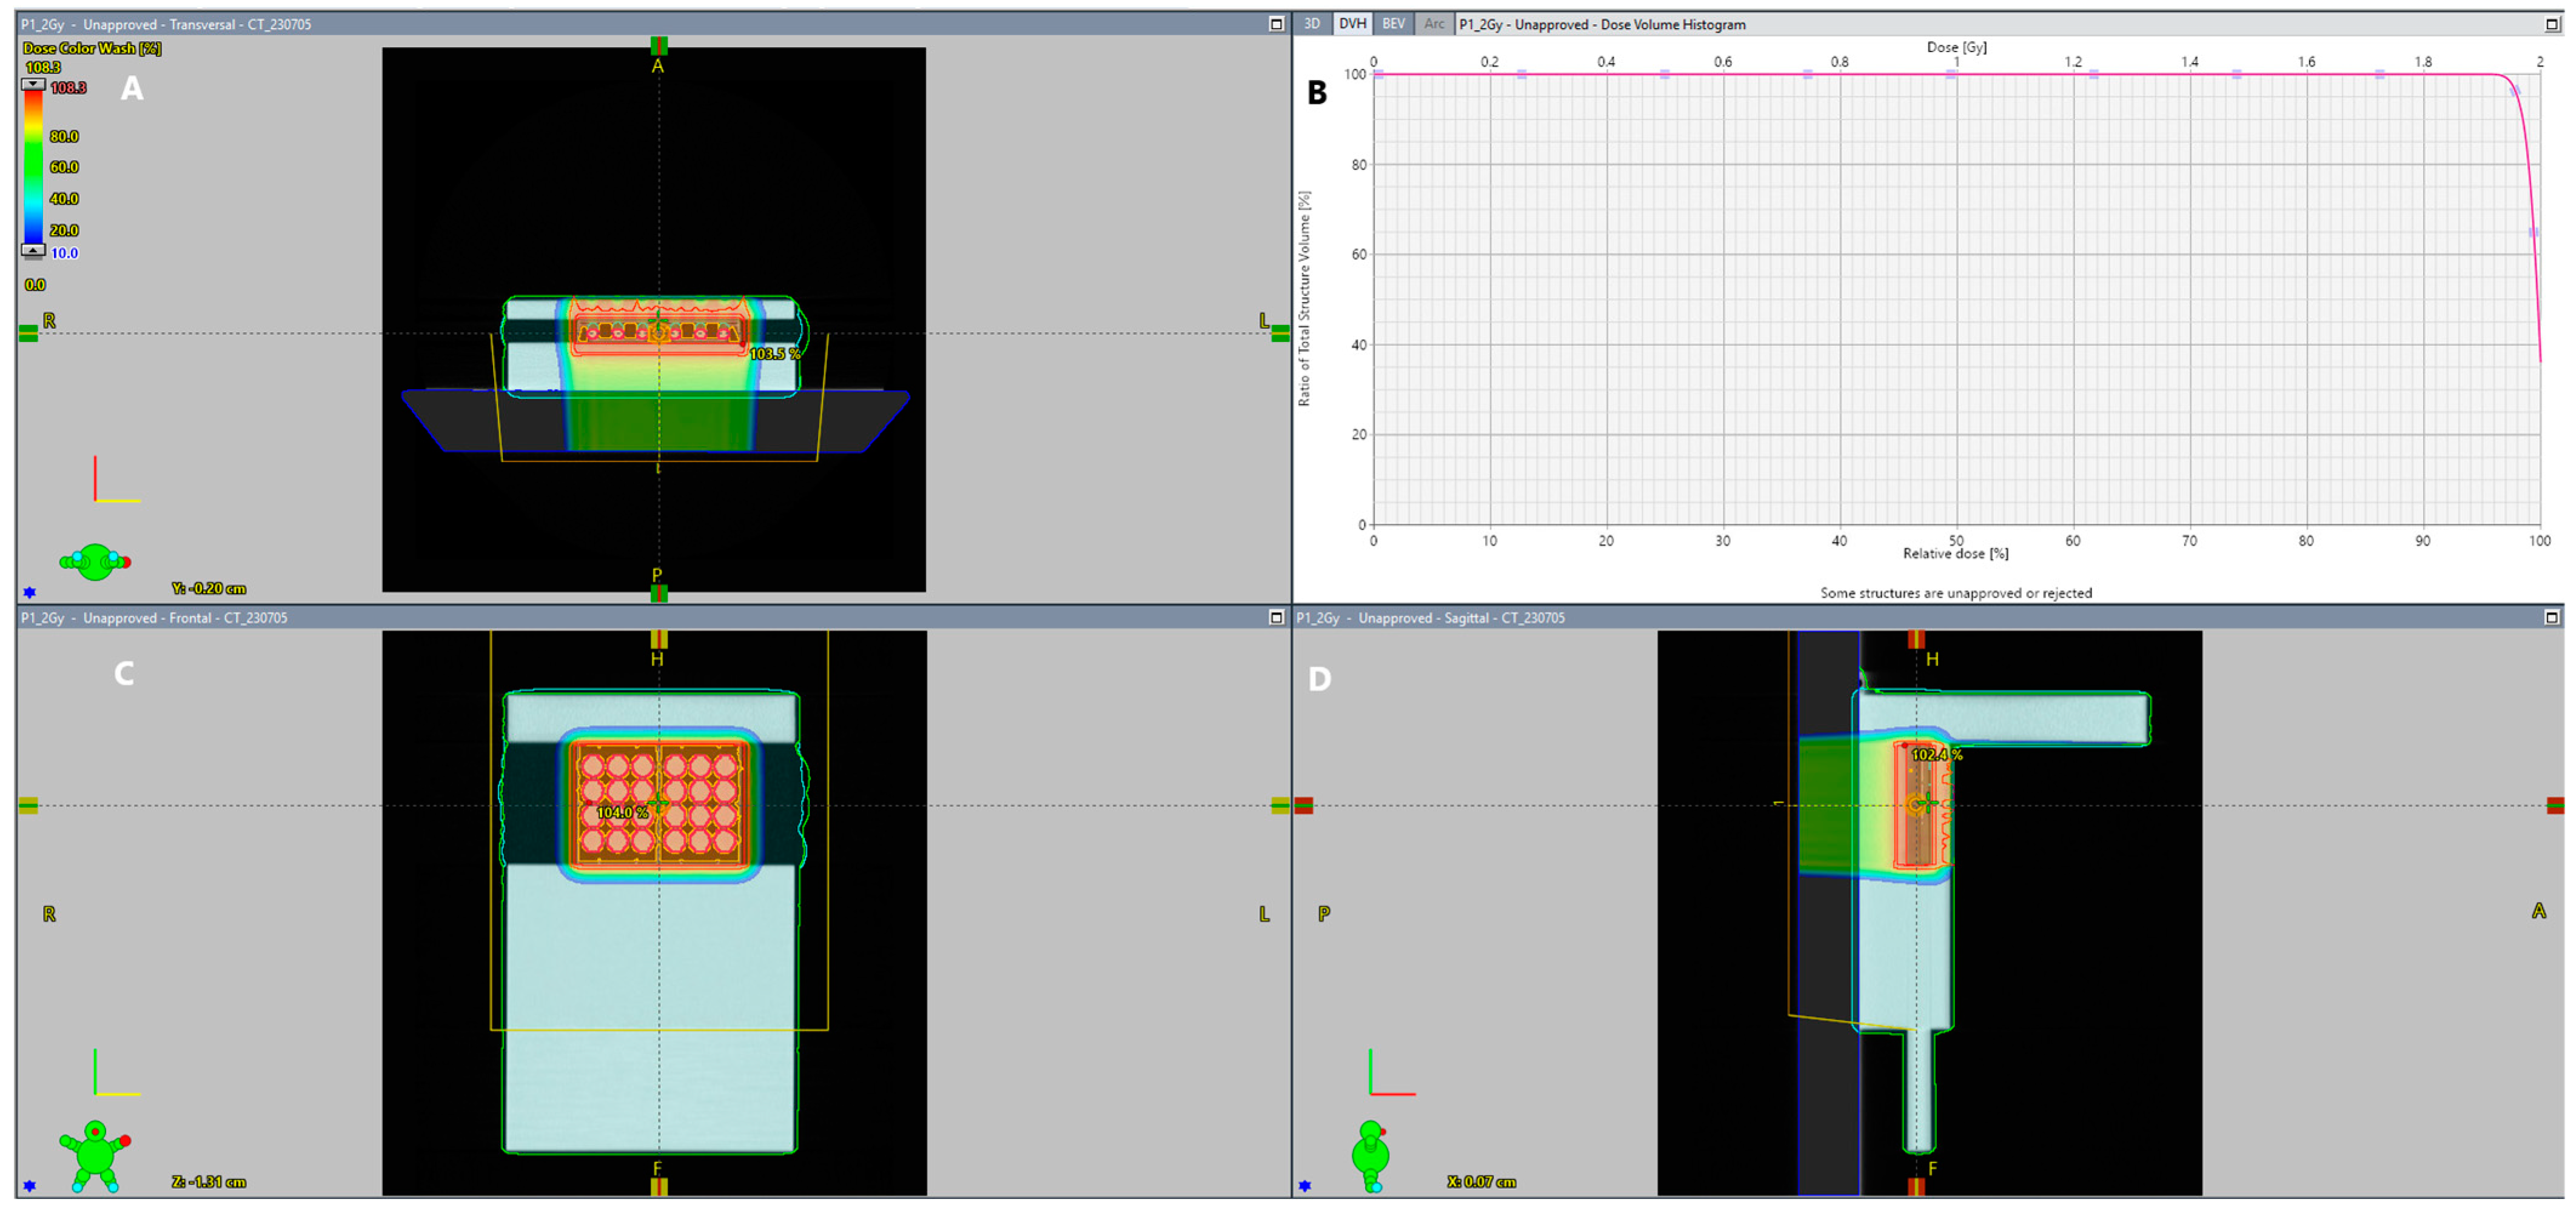Maximize the Sagittal view panel

click(2551, 617)
